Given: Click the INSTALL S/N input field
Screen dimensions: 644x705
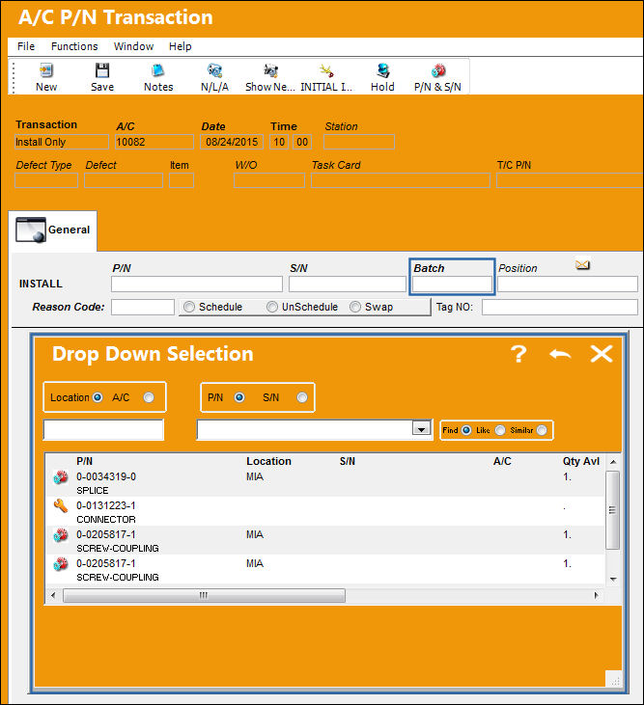Looking at the screenshot, I should pyautogui.click(x=347, y=285).
